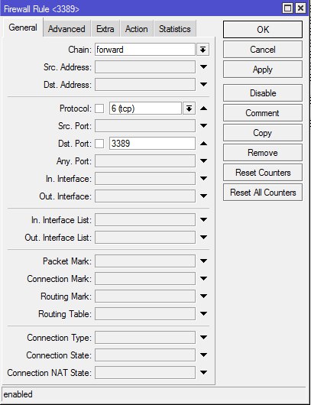311x405 pixels.
Task: Add a Comment to the rule
Action: [263, 112]
